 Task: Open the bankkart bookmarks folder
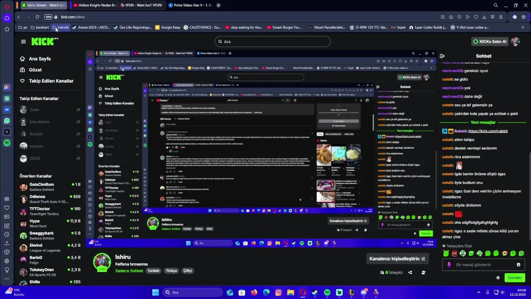point(39,27)
